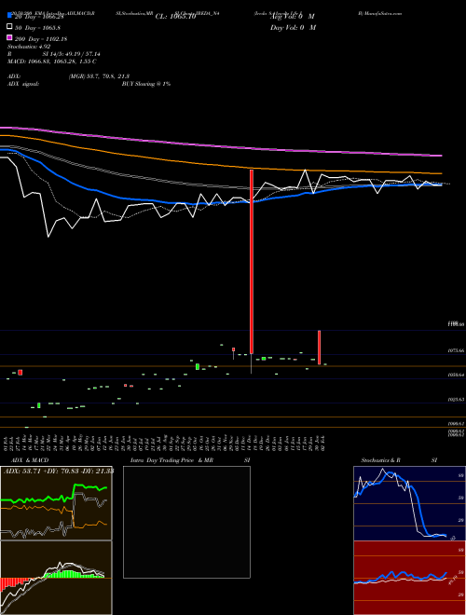
Task: Click the 'ADX signal:' label
Action: [23, 84]
